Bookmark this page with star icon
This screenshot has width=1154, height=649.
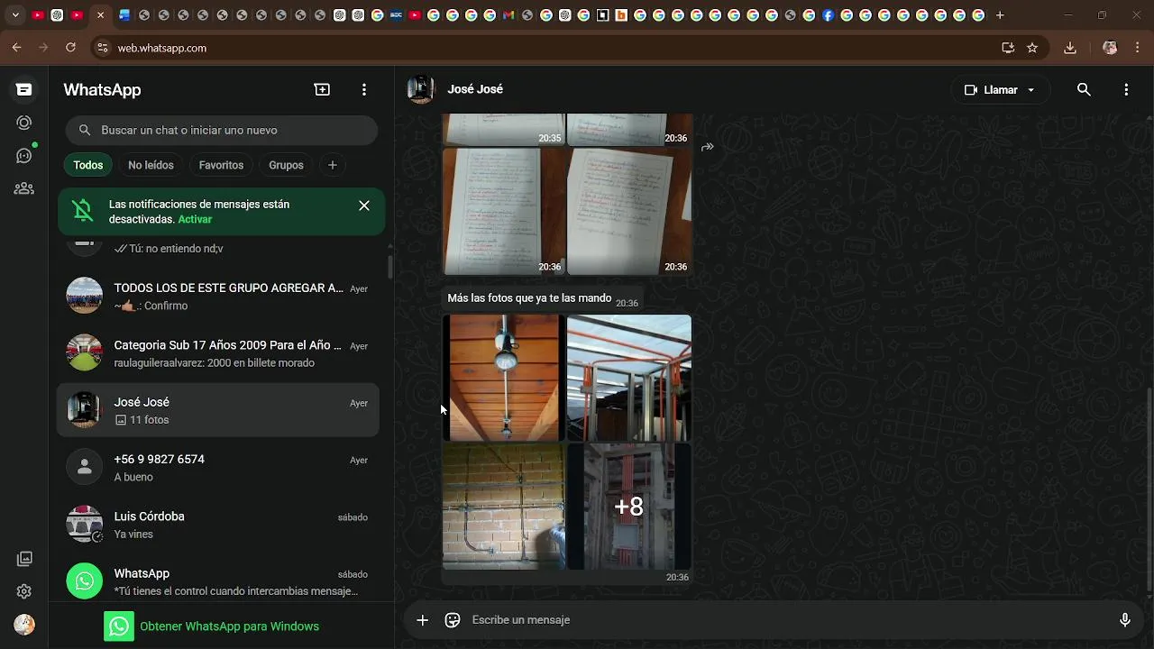[1032, 48]
